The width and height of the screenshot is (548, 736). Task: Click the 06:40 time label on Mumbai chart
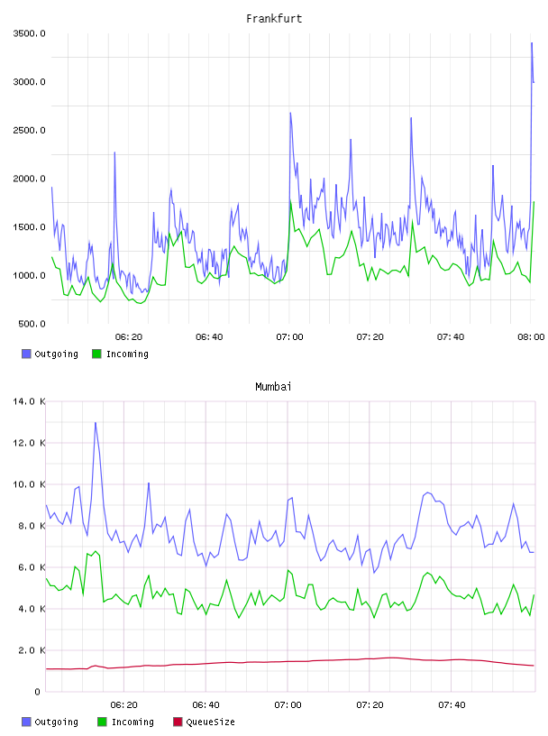[x=206, y=705]
